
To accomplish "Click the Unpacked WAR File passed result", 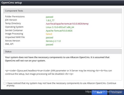I will tap(49, 37).
